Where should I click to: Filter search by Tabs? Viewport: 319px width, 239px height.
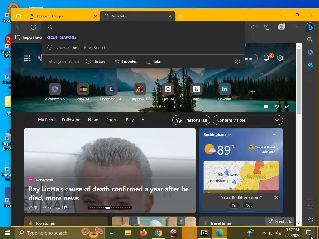pyautogui.click(x=153, y=61)
